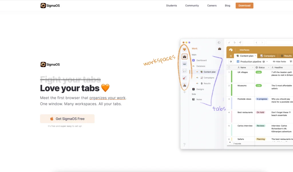The height and width of the screenshot is (172, 293).
Task: Open Students in the navigation menu
Action: (171, 5)
